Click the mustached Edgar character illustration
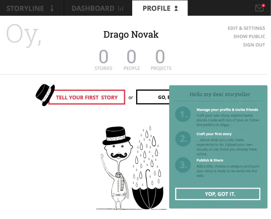Screen dimensions: 271x219 tap(117, 168)
